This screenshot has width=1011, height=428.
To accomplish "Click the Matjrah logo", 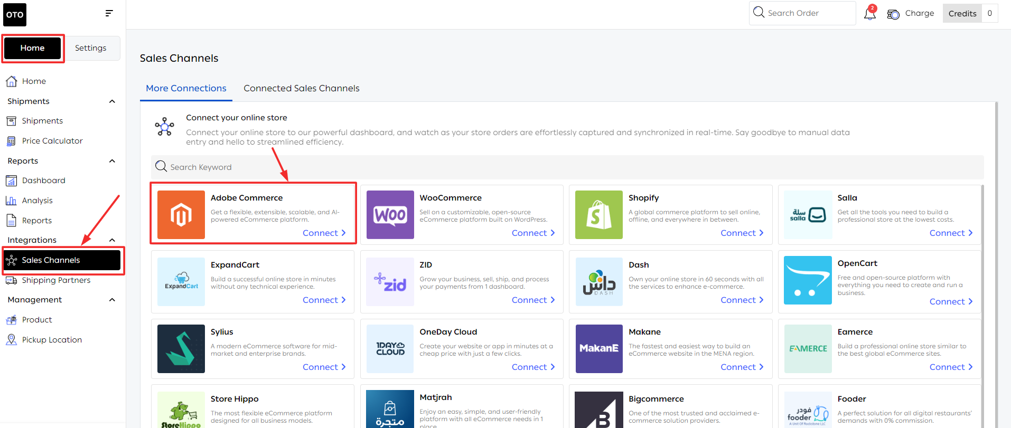I will [x=390, y=409].
